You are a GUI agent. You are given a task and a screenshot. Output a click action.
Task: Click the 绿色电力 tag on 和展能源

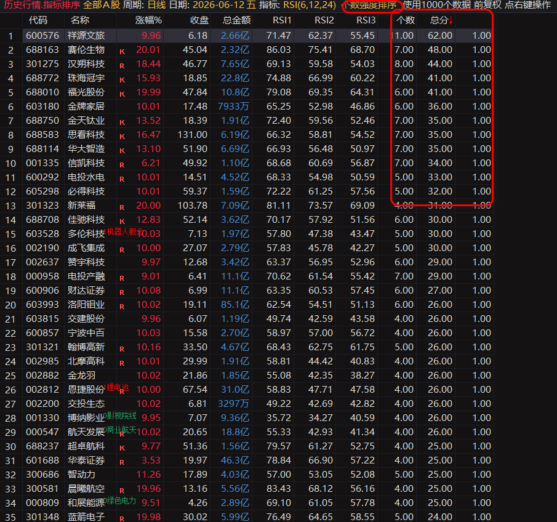click(121, 500)
